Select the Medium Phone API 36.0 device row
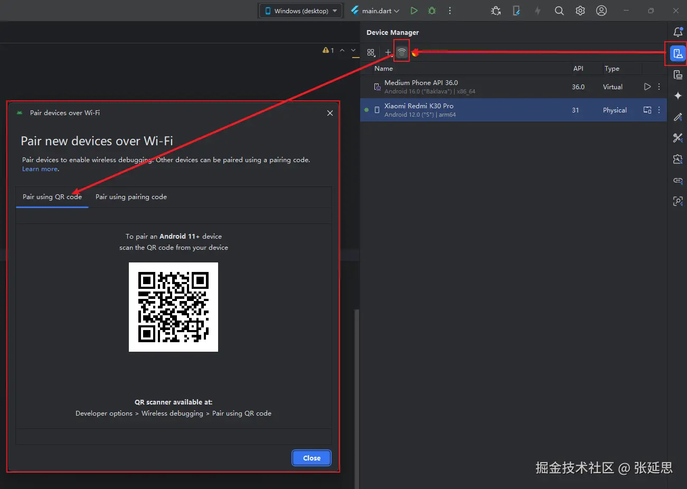687x489 pixels. point(513,87)
